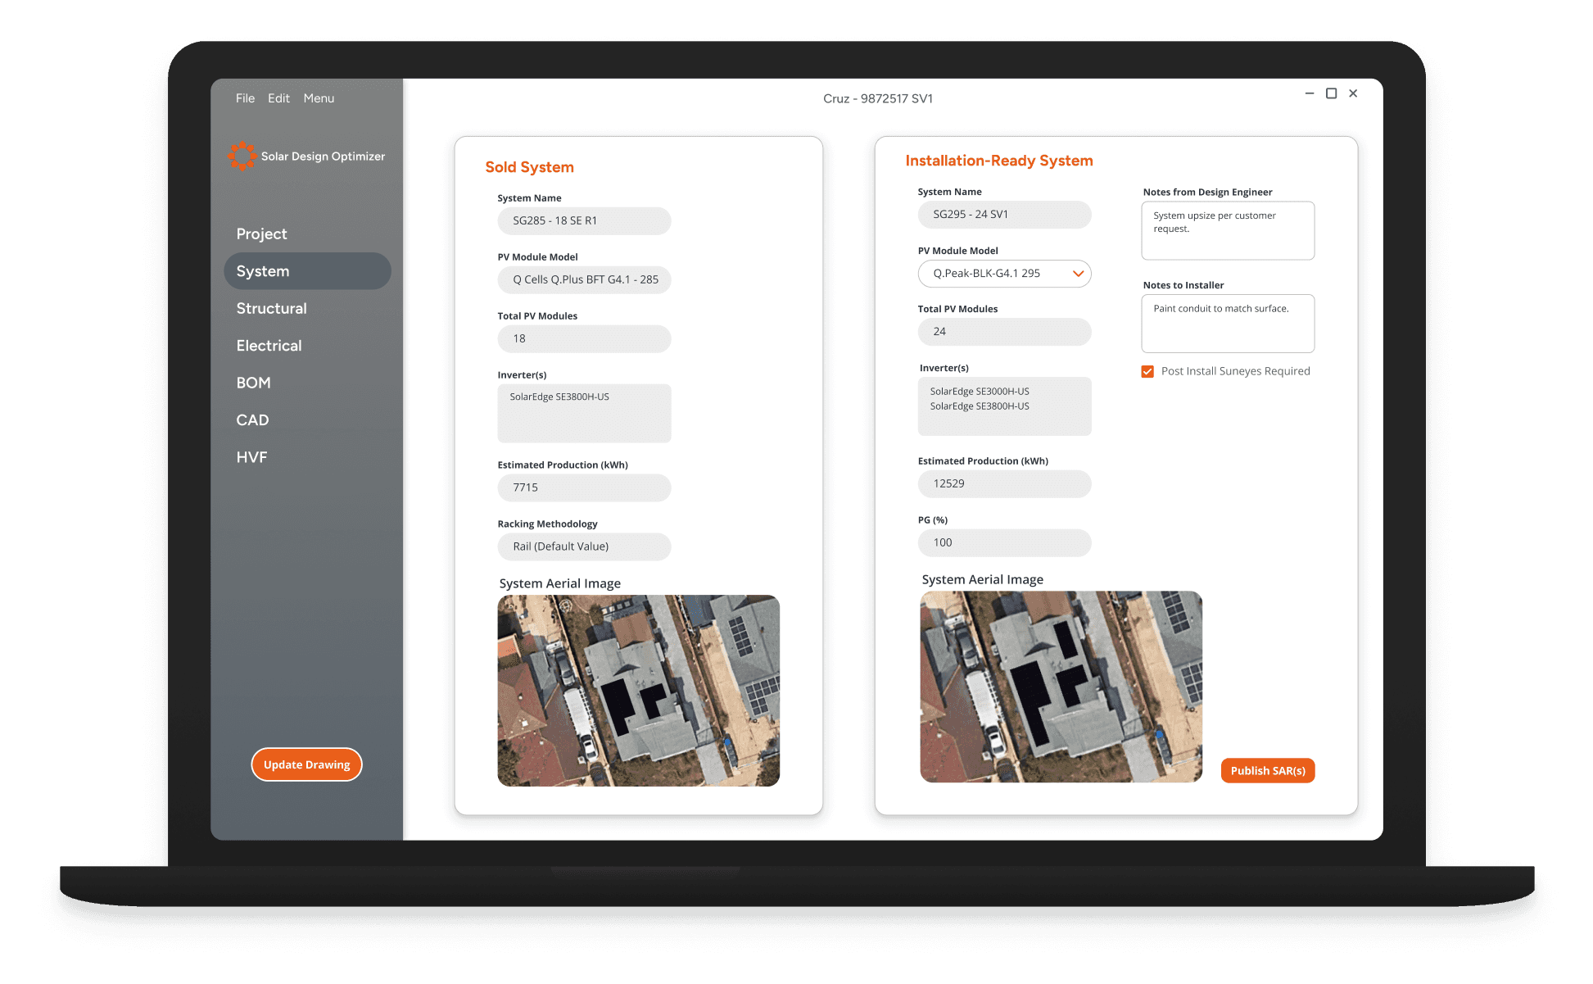Close the Cruz project window
Viewport: 1593px width, 984px height.
[x=1353, y=93]
